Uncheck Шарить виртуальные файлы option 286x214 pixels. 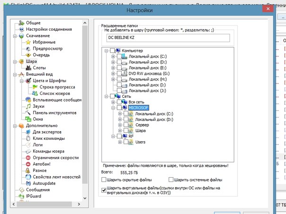click(104, 189)
